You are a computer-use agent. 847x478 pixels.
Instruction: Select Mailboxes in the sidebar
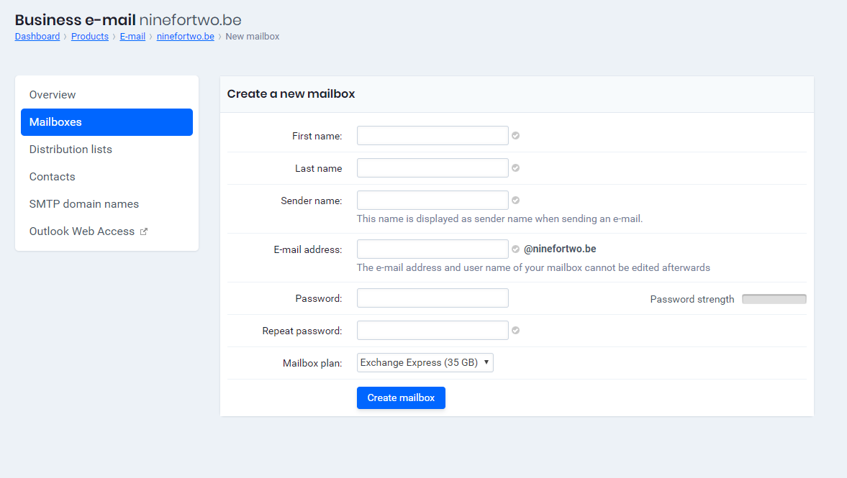pyautogui.click(x=107, y=122)
